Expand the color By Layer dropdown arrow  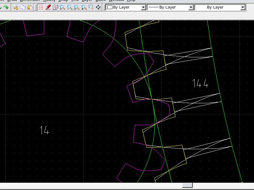pyautogui.click(x=143, y=7)
